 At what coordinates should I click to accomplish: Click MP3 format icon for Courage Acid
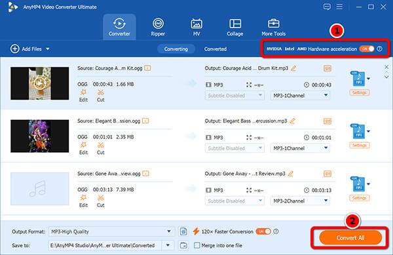(x=358, y=79)
